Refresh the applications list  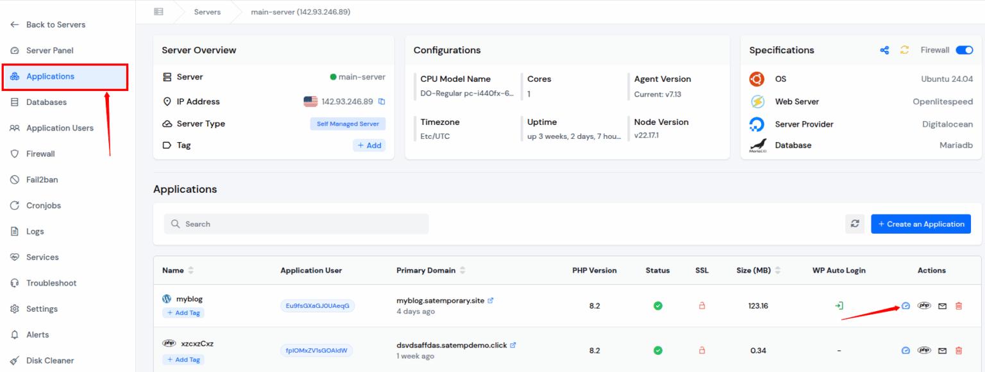pyautogui.click(x=855, y=224)
